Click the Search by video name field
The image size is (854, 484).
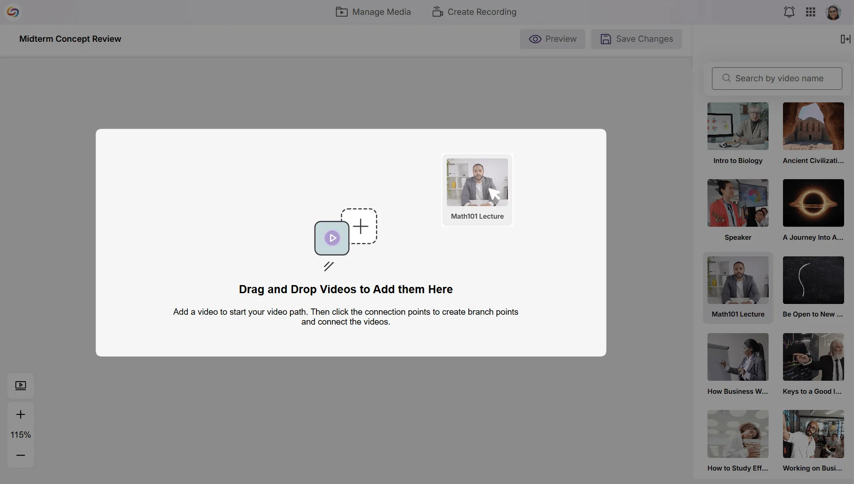click(777, 78)
